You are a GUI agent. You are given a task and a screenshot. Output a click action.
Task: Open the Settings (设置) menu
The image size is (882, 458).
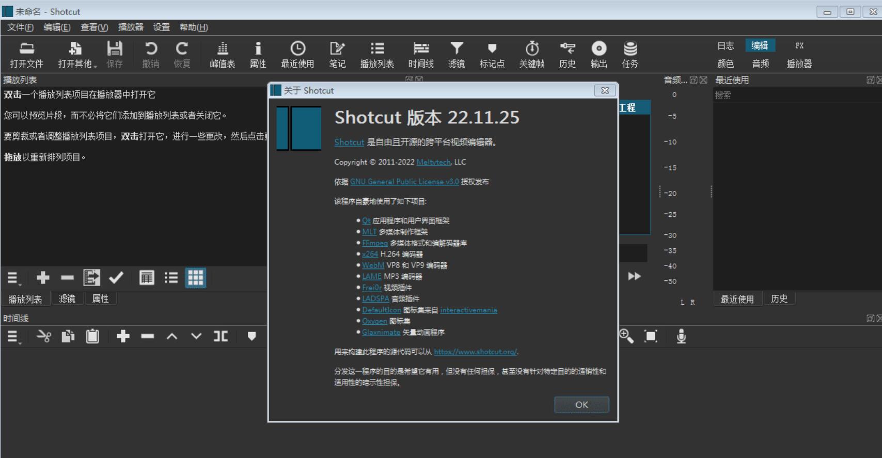pyautogui.click(x=161, y=27)
